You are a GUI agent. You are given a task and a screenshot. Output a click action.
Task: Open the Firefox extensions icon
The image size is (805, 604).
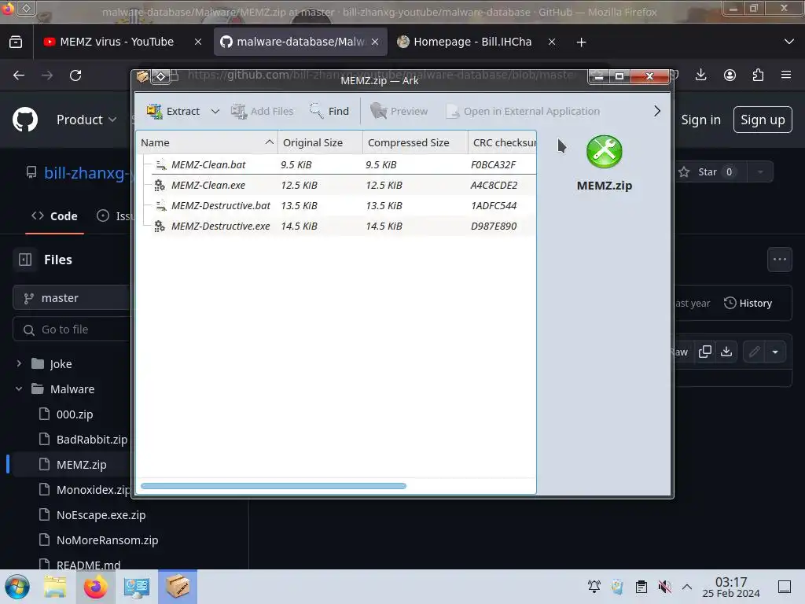click(x=758, y=75)
